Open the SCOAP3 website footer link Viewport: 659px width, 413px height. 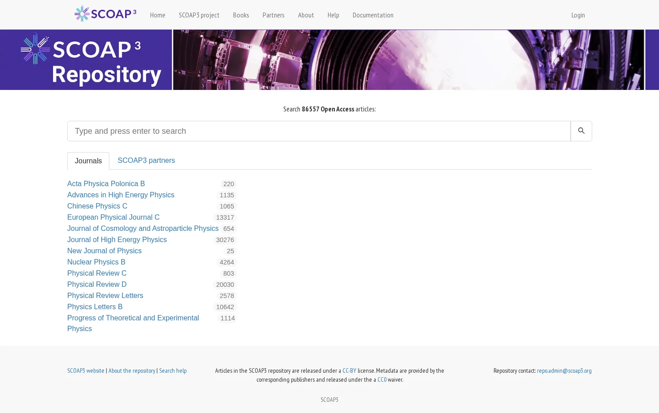(x=86, y=370)
